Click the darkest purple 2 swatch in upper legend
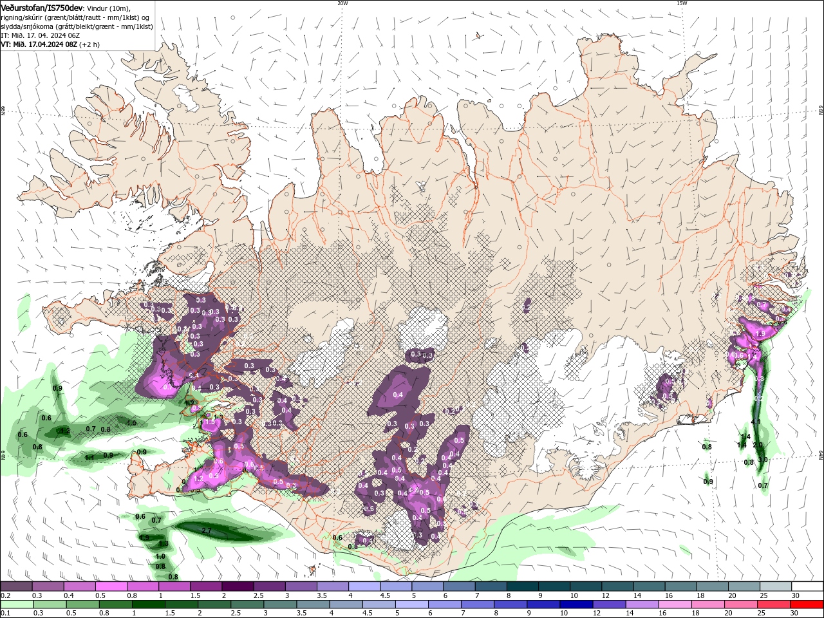This screenshot has width=824, height=618. point(238,586)
